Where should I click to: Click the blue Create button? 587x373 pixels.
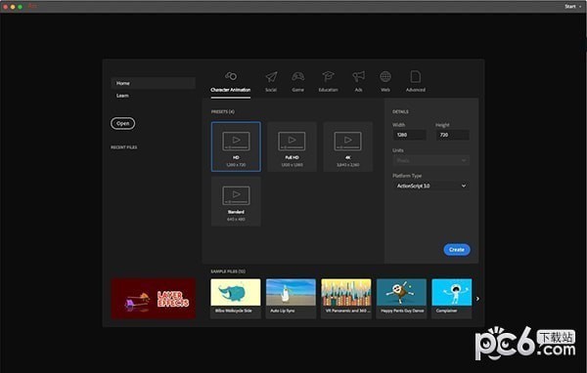point(457,250)
